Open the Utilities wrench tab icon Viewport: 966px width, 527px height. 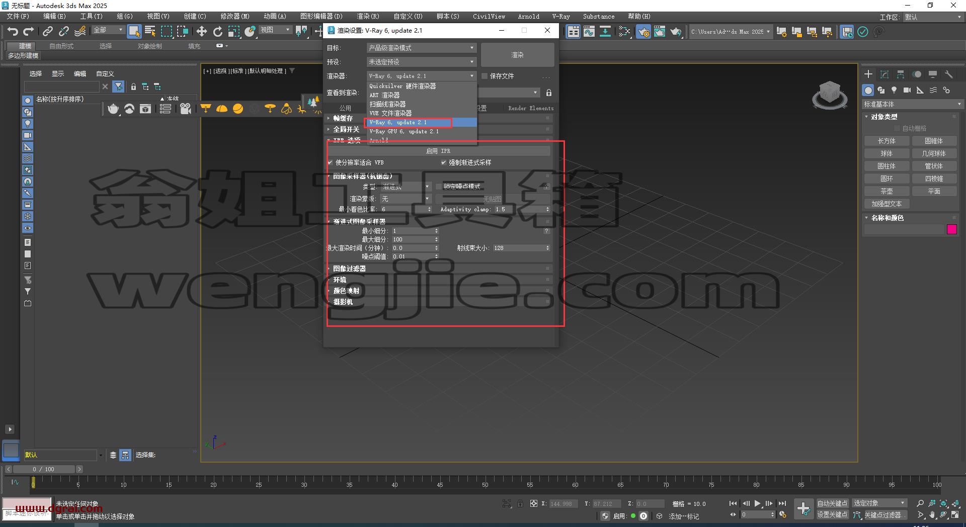tap(949, 74)
